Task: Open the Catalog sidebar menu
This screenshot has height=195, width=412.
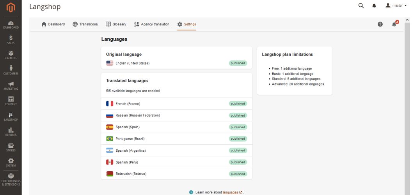Action: coord(11,55)
